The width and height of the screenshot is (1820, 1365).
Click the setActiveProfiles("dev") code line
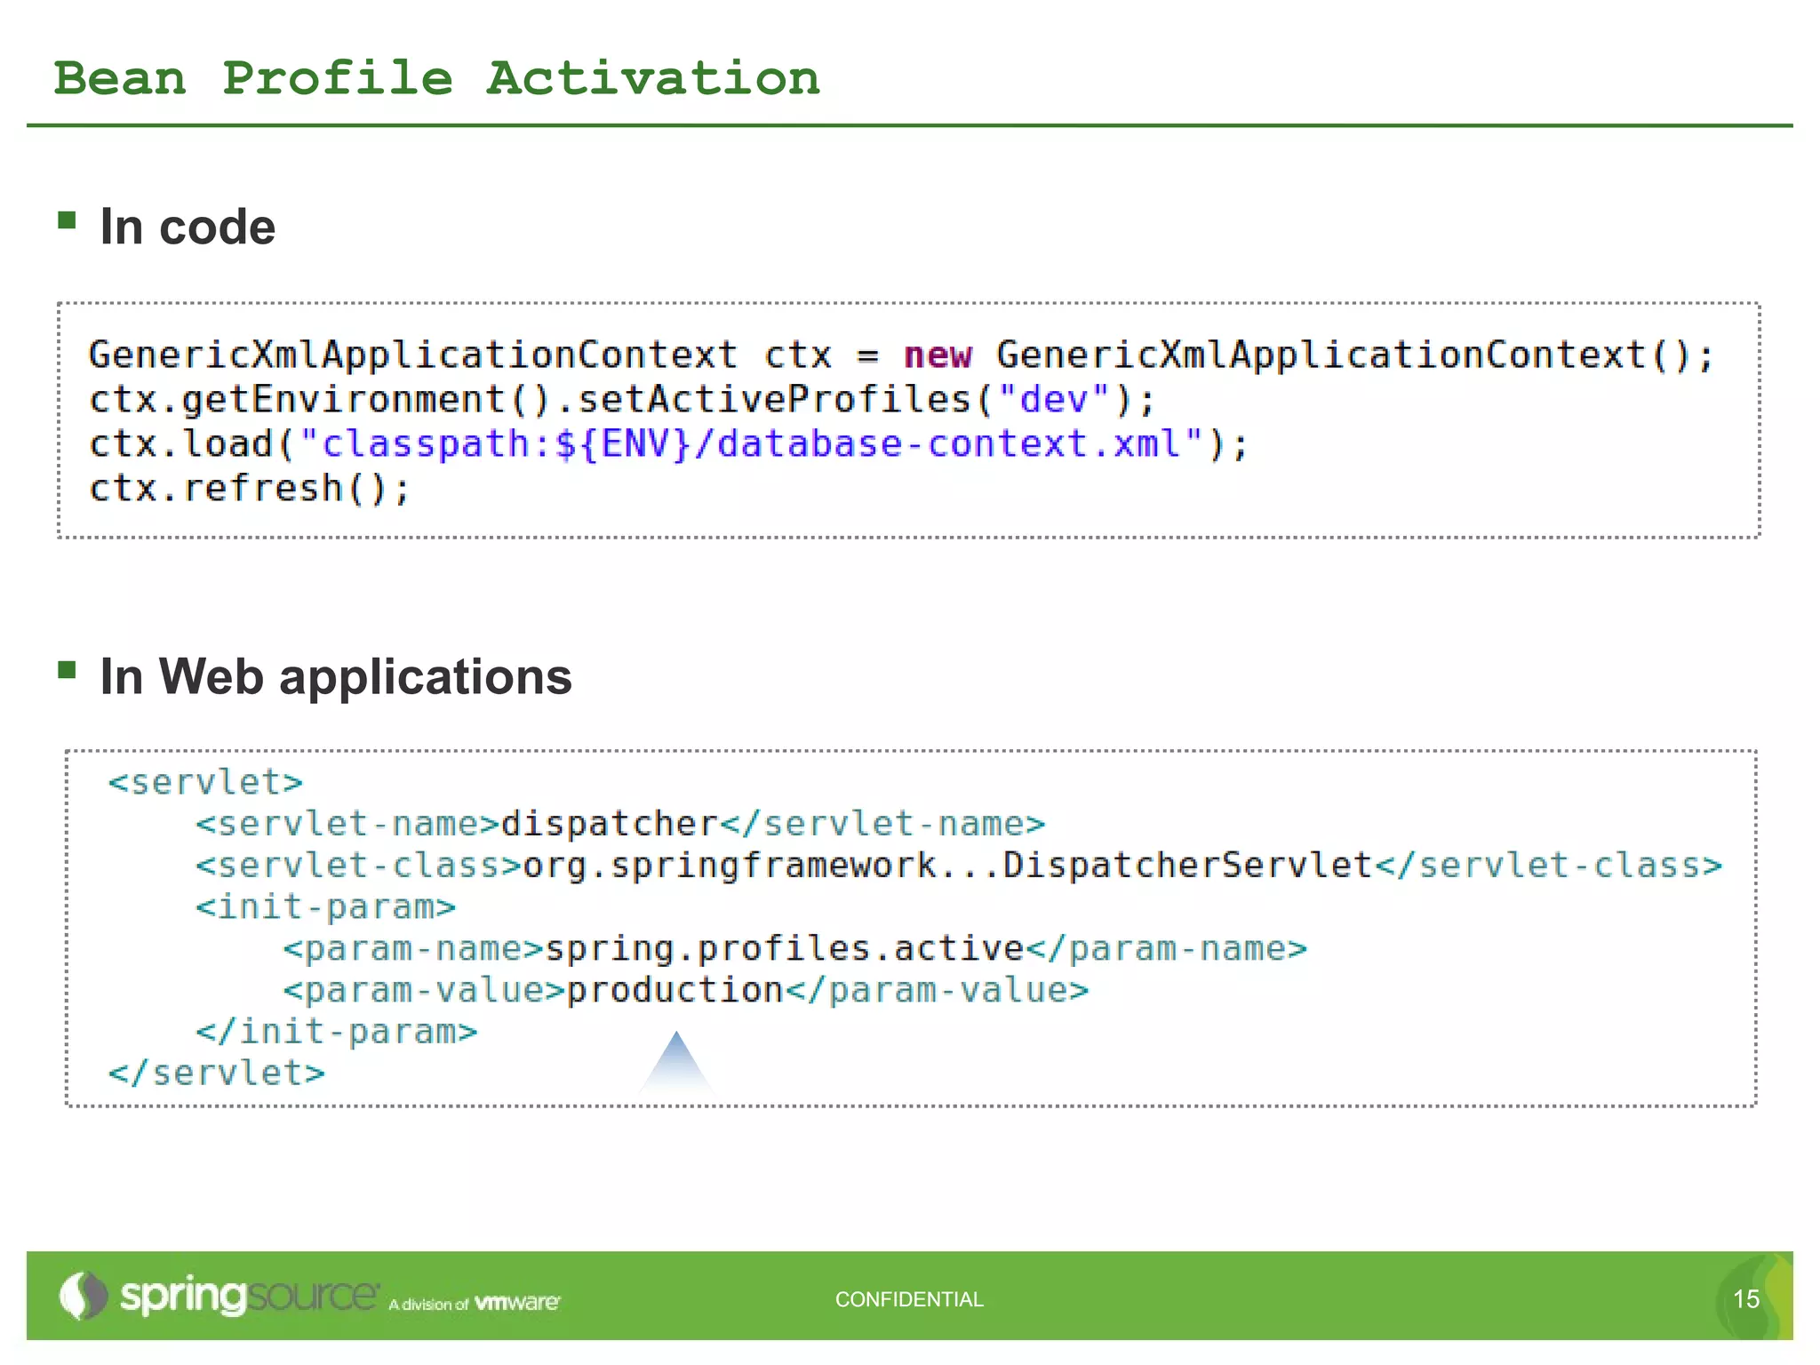tap(621, 400)
